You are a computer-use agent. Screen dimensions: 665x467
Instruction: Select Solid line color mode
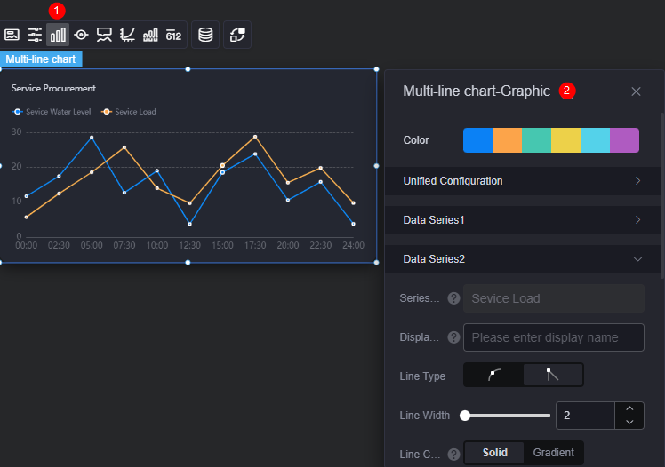tap(494, 453)
